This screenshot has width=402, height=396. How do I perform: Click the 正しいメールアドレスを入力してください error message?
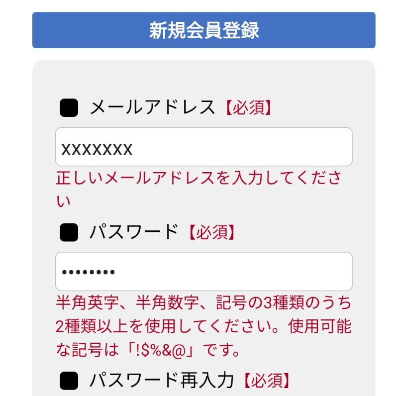(198, 179)
